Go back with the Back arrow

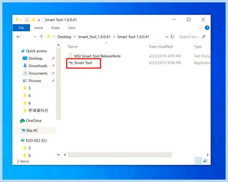[19, 37]
